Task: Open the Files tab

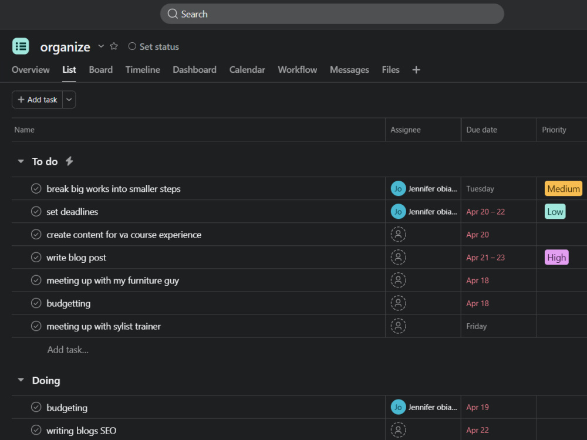Action: point(390,70)
